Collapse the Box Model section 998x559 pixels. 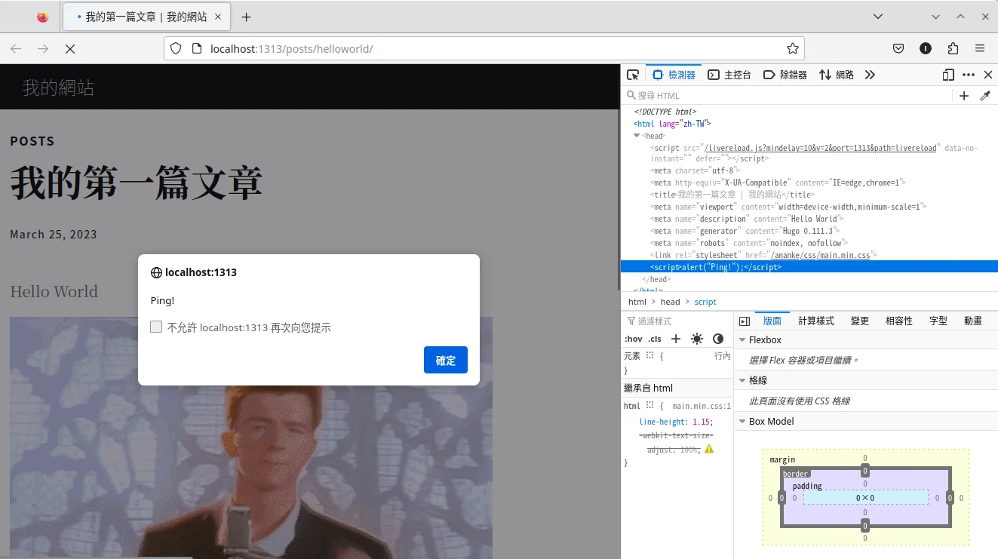[x=742, y=422]
